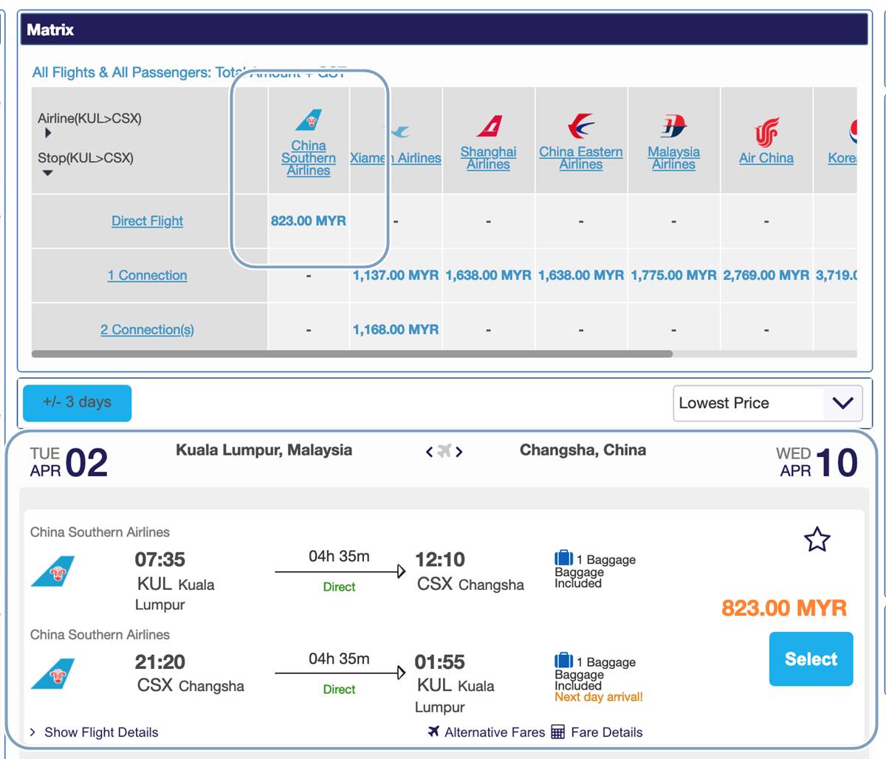
Task: Click China Southern logo on 07:35 outbound flight
Action: [53, 571]
